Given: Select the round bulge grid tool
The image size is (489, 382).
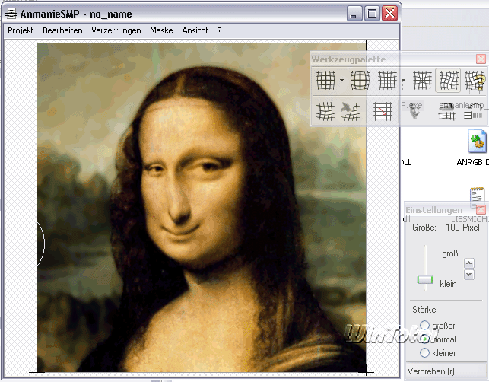Looking at the screenshot, I should pos(360,80).
